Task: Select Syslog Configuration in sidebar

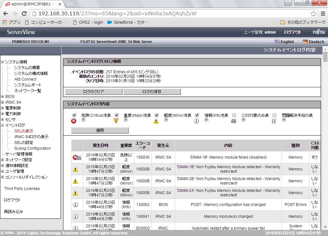Action: click(x=32, y=148)
